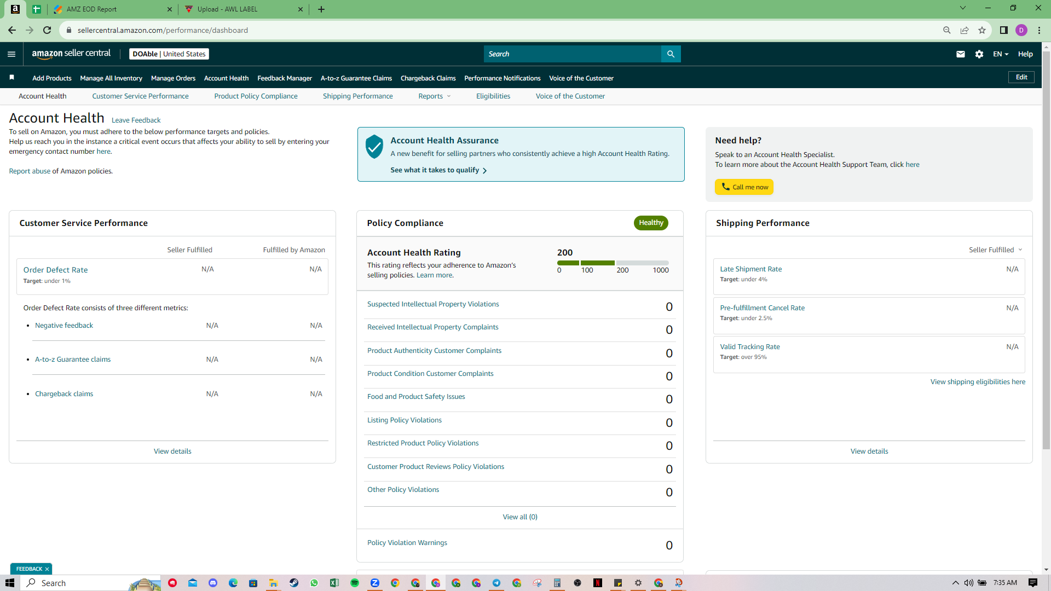The height and width of the screenshot is (591, 1051).
Task: Open Eligibilities tab
Action: (493, 96)
